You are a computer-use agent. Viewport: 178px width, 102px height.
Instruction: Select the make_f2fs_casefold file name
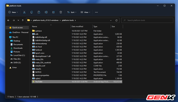(43, 63)
